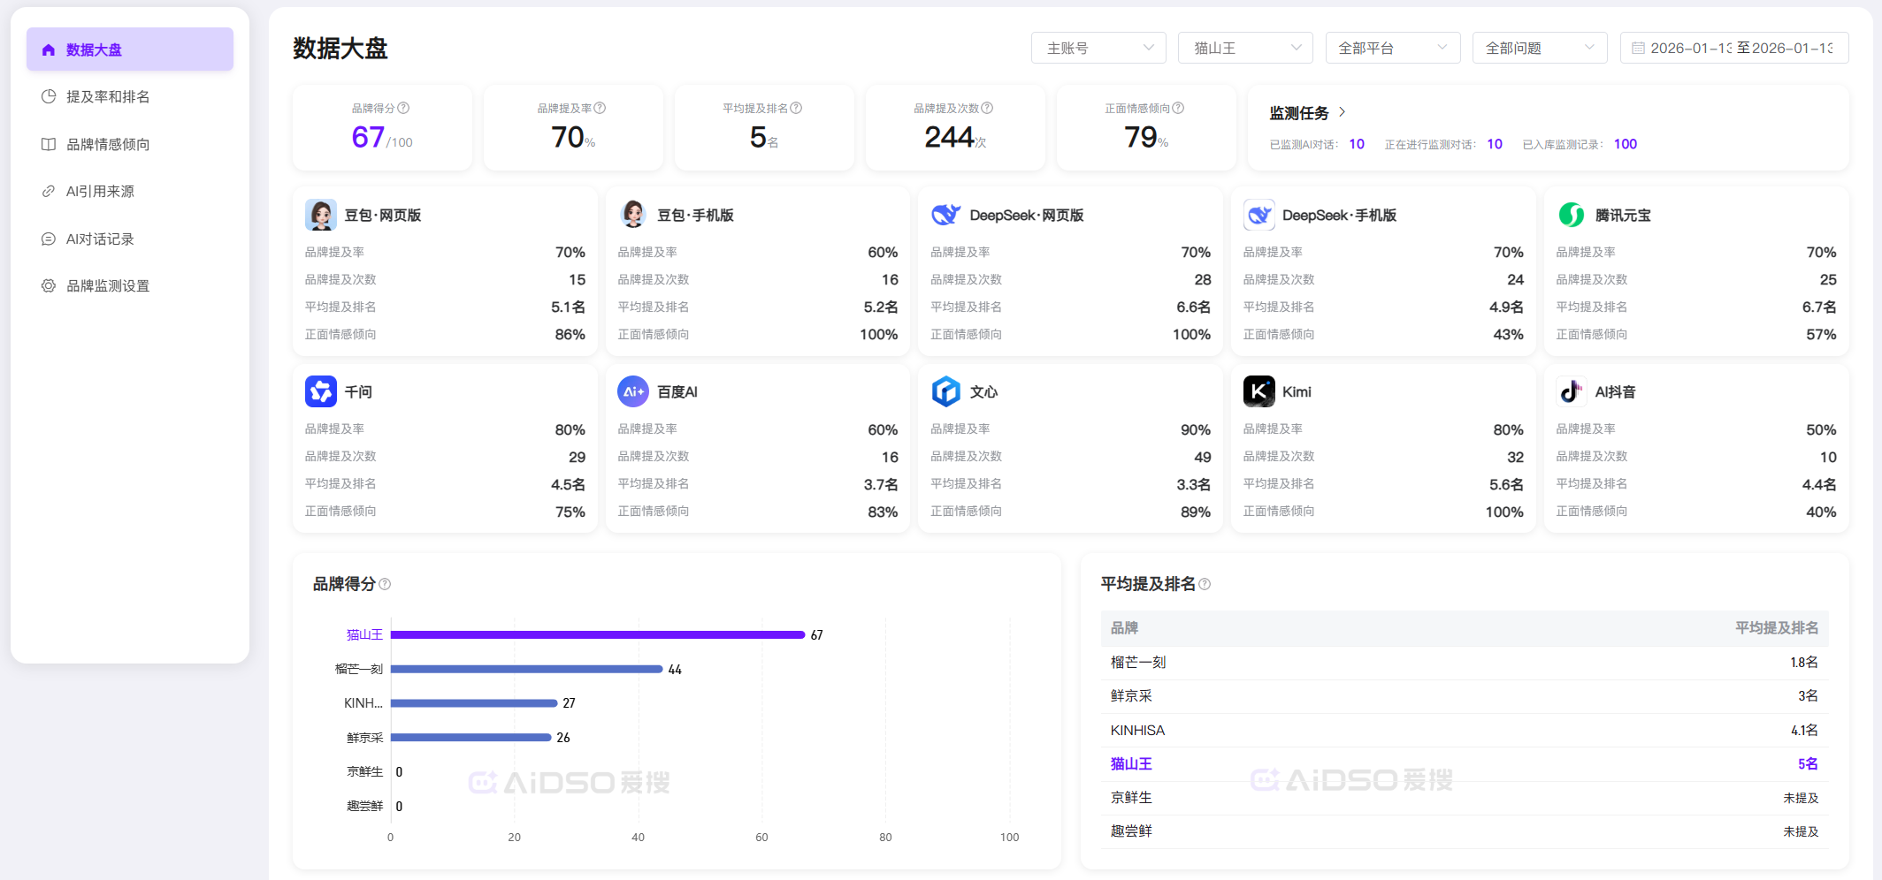The height and width of the screenshot is (880, 1882).
Task: Open the 主账号 account dropdown
Action: pos(1098,48)
